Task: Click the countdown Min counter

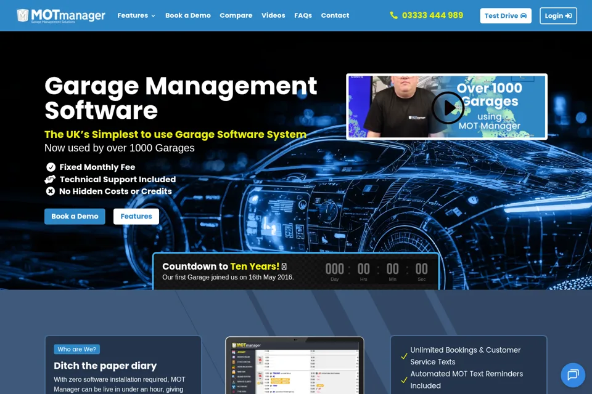Action: click(x=393, y=271)
